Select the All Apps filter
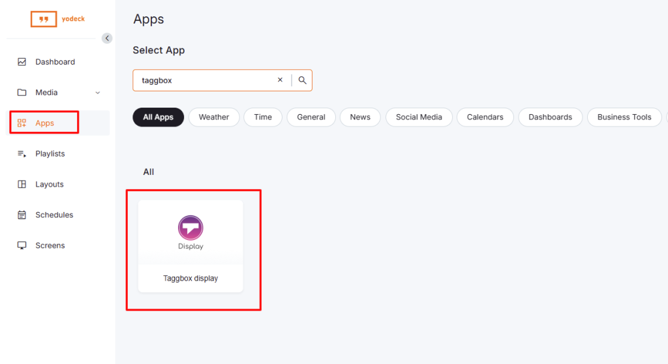 [158, 117]
